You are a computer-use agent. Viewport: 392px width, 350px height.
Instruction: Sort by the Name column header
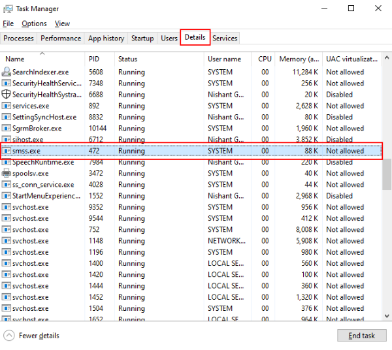(x=42, y=59)
